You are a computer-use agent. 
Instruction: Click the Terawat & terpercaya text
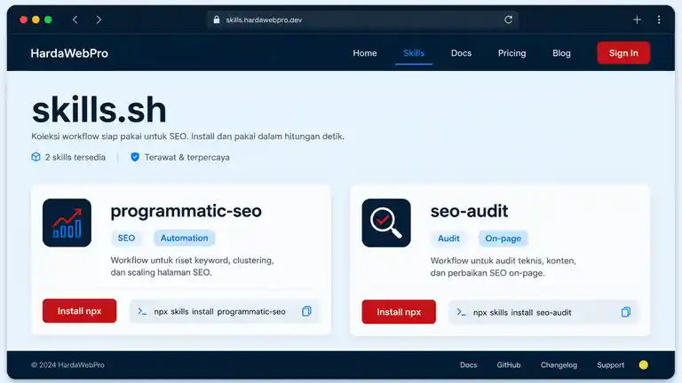[x=187, y=157]
